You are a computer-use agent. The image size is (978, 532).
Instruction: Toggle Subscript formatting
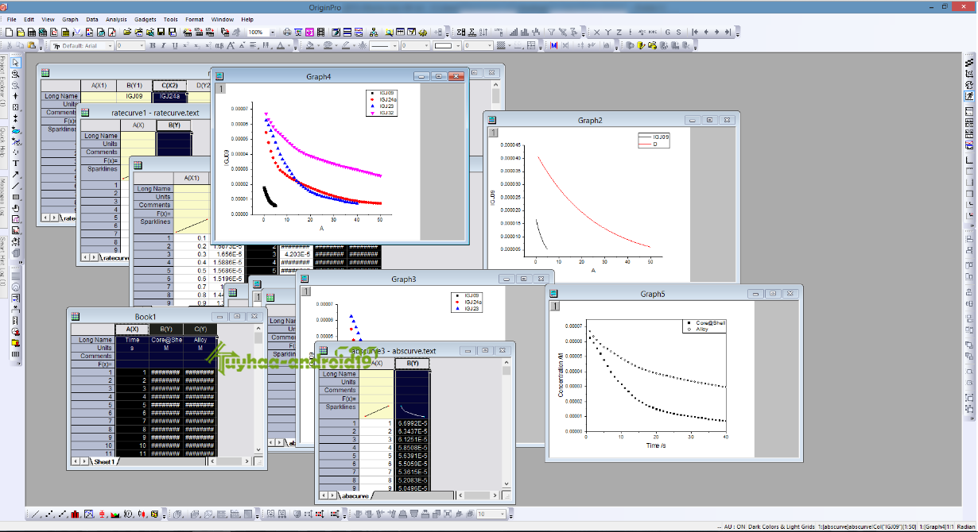196,46
